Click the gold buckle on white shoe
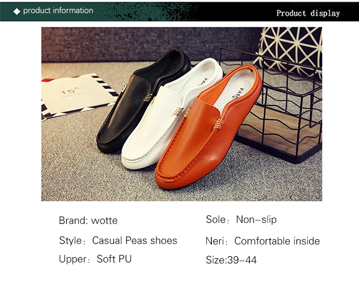 [x=178, y=111]
